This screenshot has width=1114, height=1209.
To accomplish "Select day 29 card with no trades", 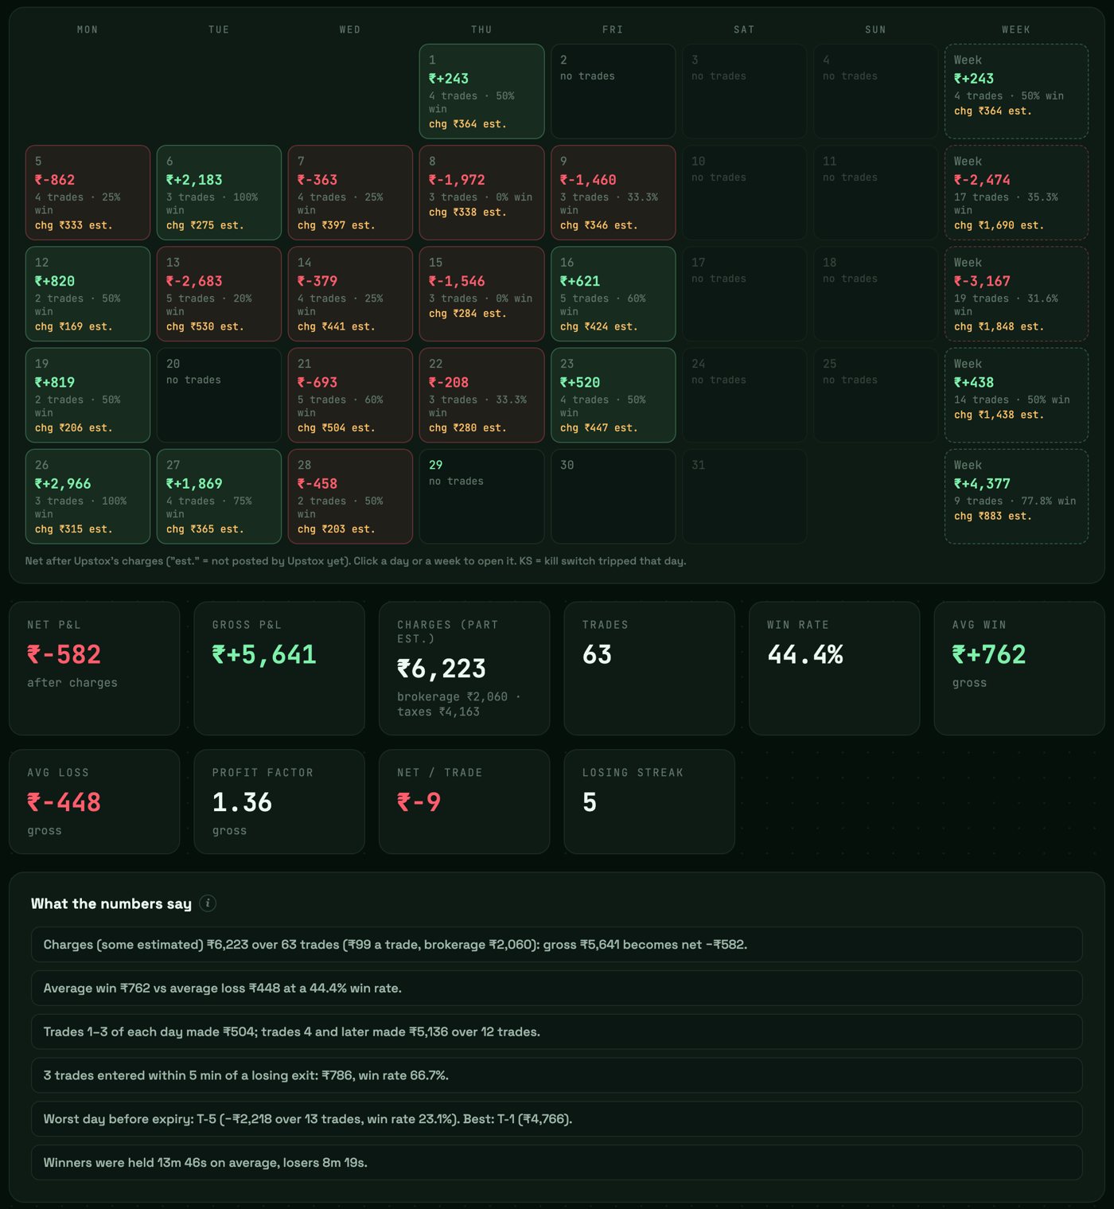I will (481, 497).
